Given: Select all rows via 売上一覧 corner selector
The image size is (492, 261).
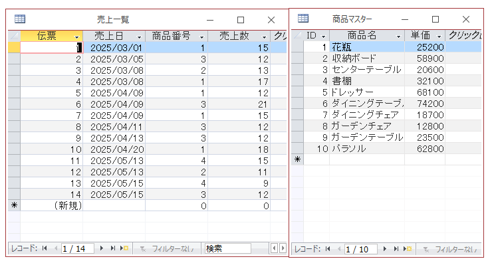Looking at the screenshot, I should click(14, 36).
